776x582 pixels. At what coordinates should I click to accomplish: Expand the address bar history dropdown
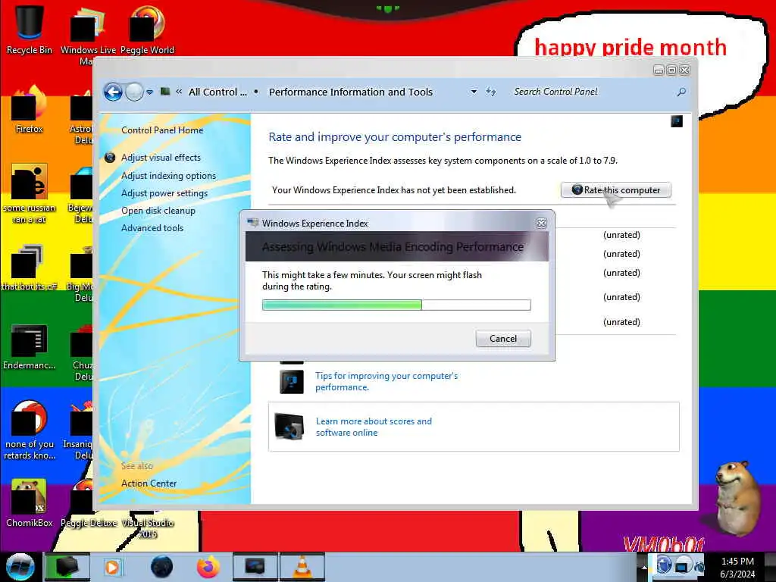coord(474,92)
